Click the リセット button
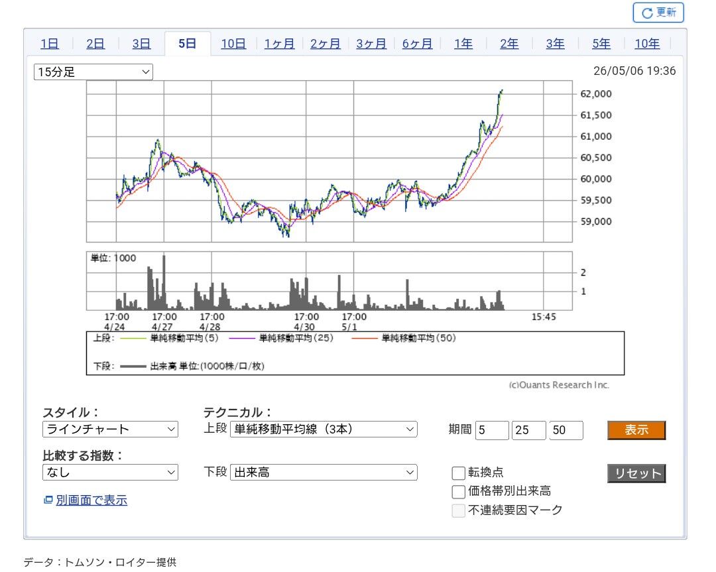 (636, 473)
